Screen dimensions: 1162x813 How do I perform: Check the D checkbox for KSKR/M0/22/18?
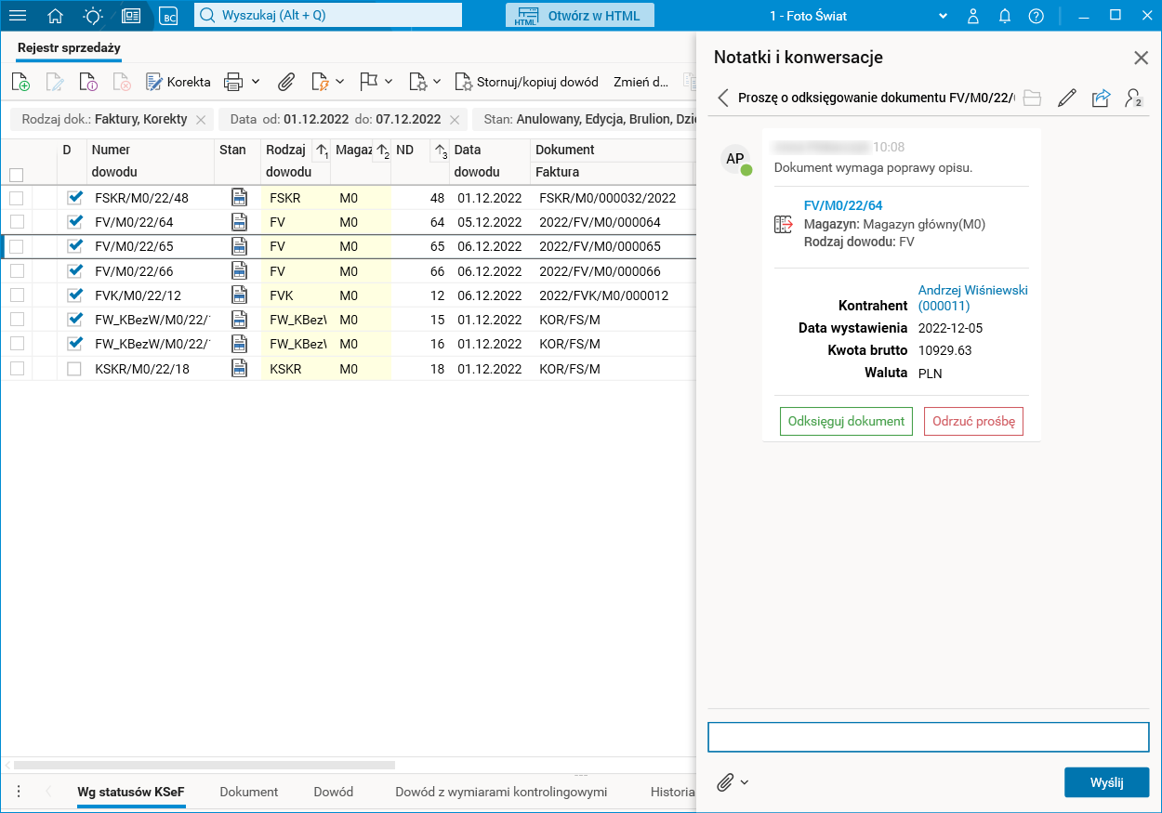[75, 369]
